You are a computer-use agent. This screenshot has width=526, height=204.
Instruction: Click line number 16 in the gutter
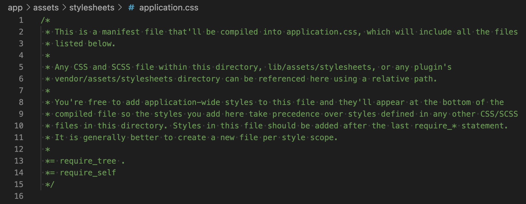(19, 196)
